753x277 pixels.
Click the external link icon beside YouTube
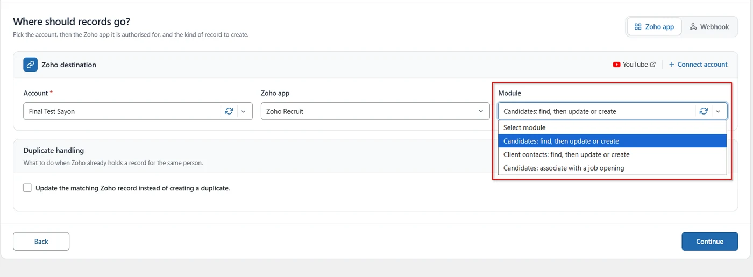click(653, 65)
